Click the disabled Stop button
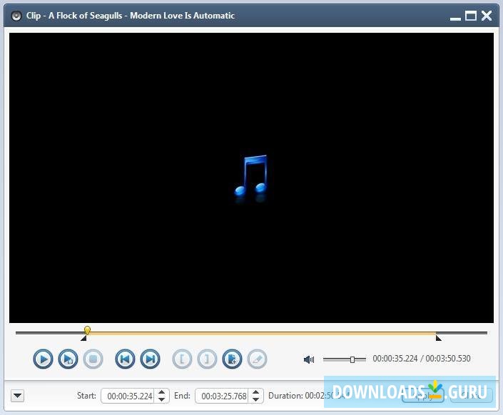This screenshot has width=503, height=415. [93, 359]
